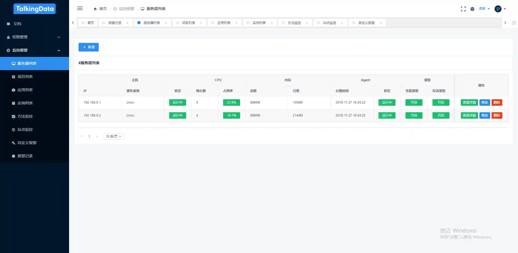Close the 报警记录 tab
The height and width of the screenshot is (253, 518).
[127, 23]
